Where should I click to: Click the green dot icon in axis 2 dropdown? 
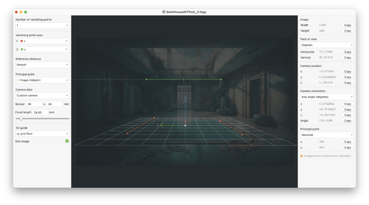pos(22,49)
